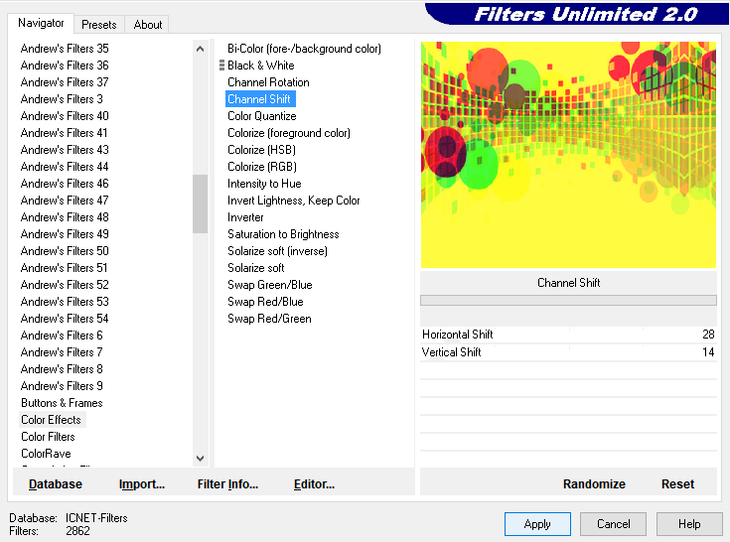Click the category list's up arrow
The width and height of the screenshot is (730, 542).
[x=201, y=49]
